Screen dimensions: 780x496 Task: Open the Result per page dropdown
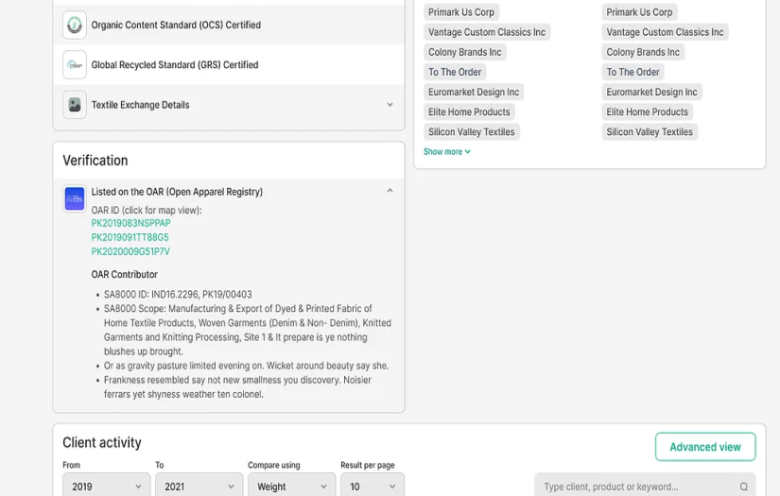[373, 486]
